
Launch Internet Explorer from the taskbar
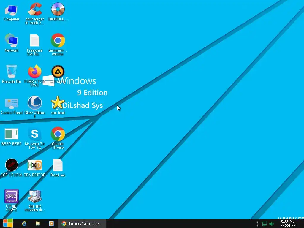24,224
